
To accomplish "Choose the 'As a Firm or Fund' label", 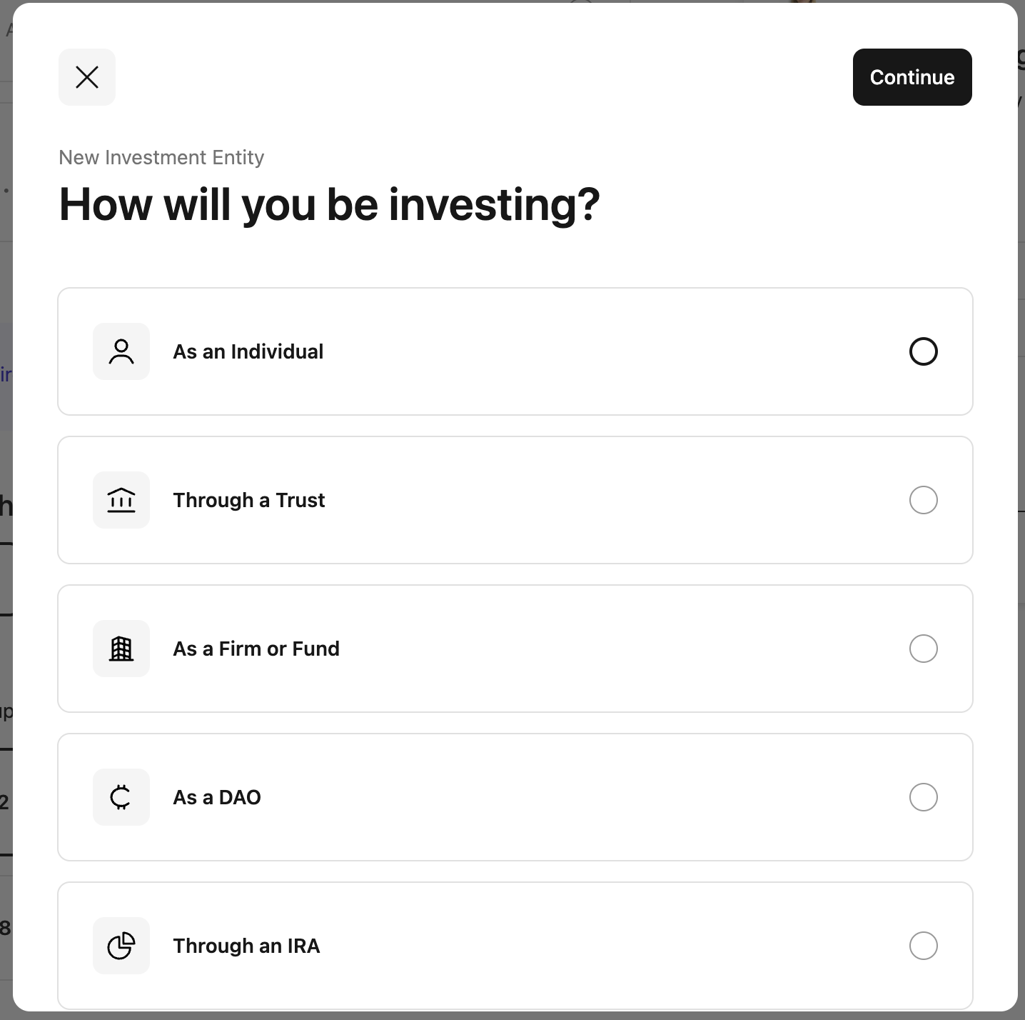I will point(256,649).
